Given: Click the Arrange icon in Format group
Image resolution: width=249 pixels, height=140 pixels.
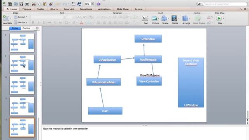Looking at the screenshot, I should pyautogui.click(x=185, y=18).
